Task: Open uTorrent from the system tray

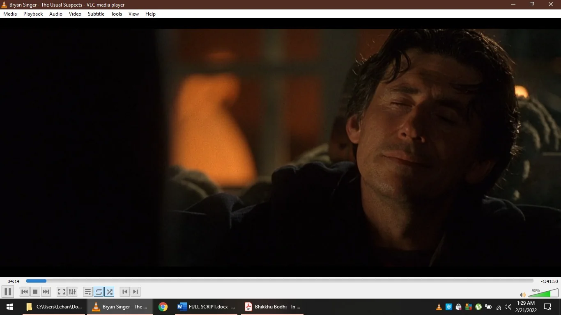Action: point(478,307)
